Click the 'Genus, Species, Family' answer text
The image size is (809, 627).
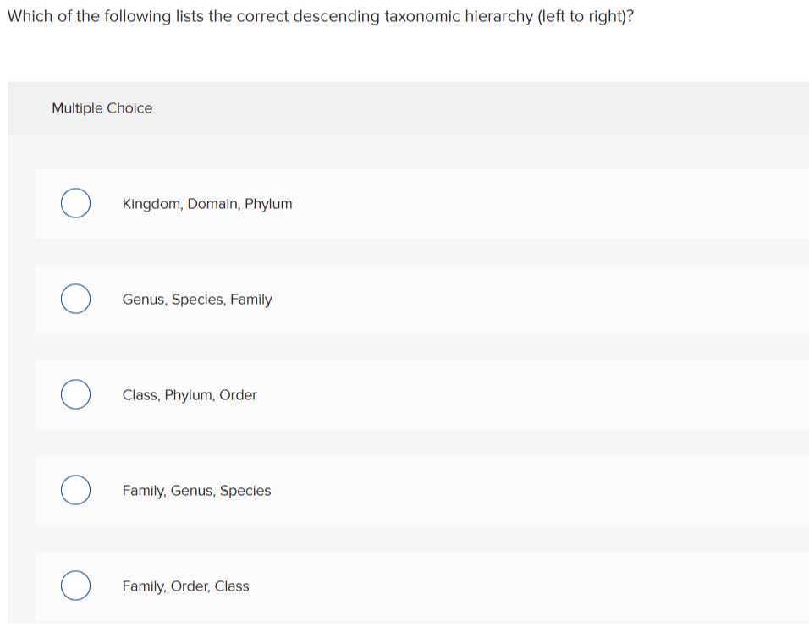pos(197,300)
